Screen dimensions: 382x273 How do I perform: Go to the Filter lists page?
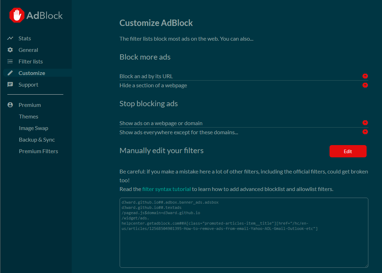(x=30, y=61)
